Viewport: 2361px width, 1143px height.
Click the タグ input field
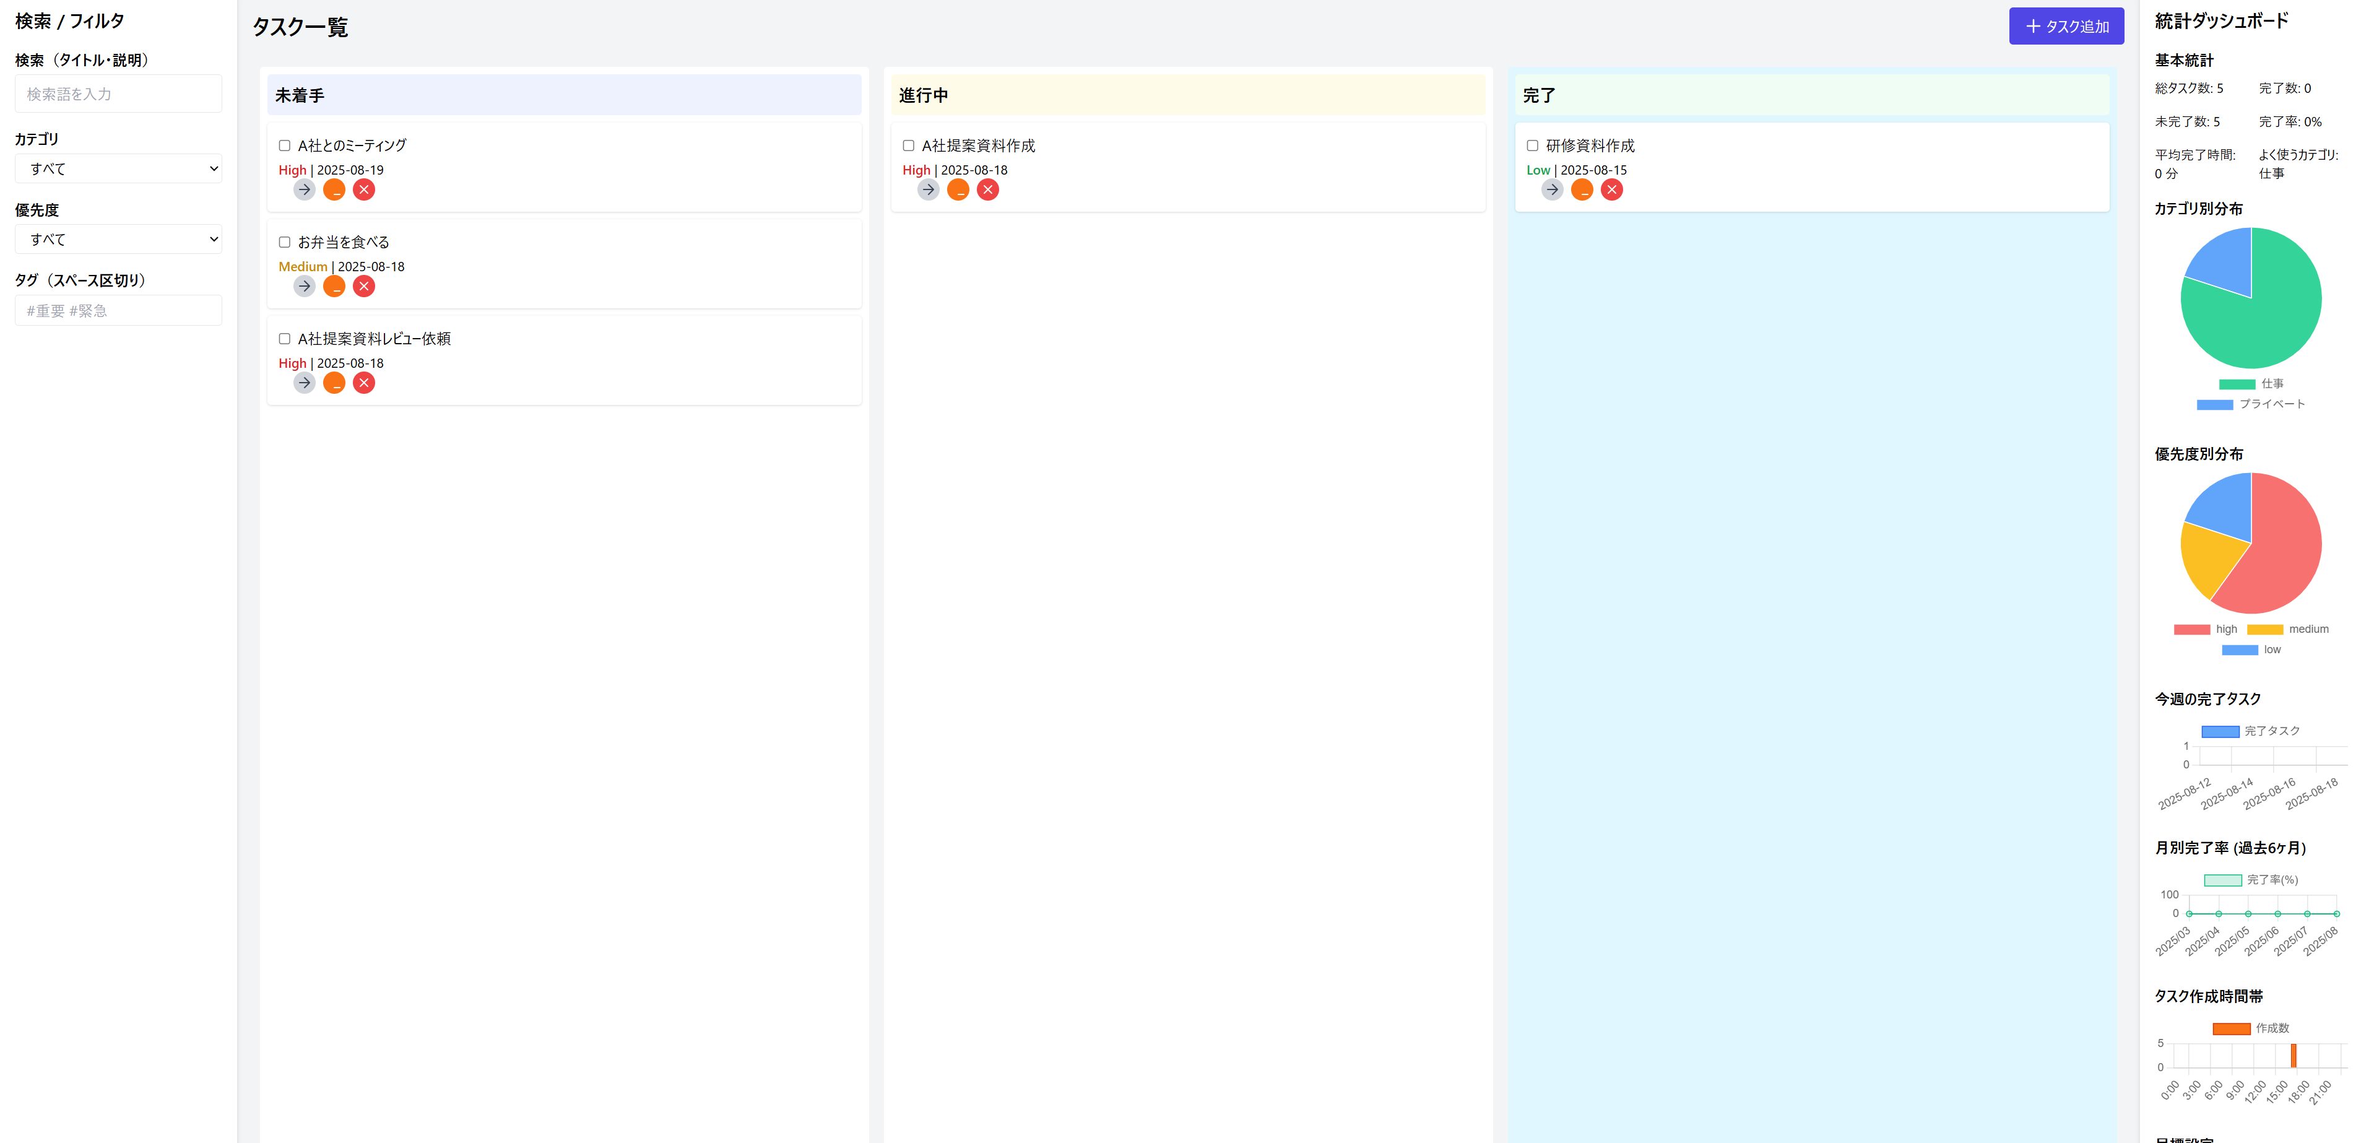[x=118, y=311]
